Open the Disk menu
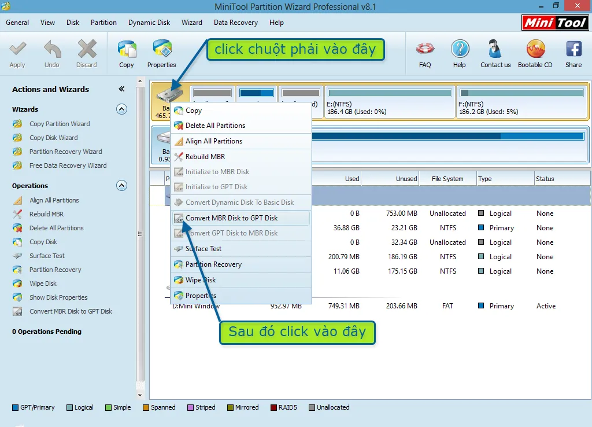 click(73, 23)
